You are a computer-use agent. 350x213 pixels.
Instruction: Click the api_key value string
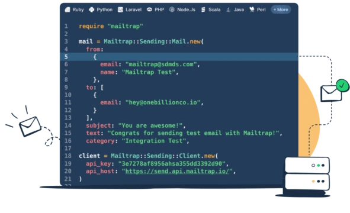click(x=172, y=163)
